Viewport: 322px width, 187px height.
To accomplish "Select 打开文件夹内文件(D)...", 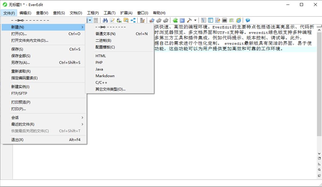I will (43, 40).
